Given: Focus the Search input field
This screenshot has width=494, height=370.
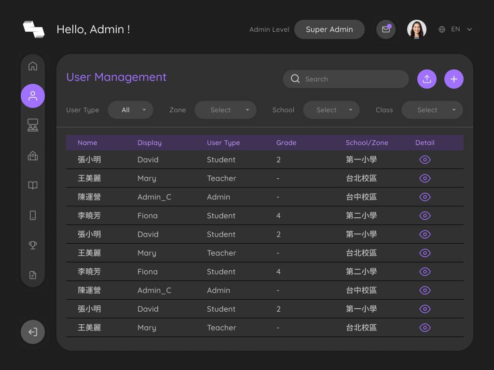Looking at the screenshot, I should coord(345,79).
